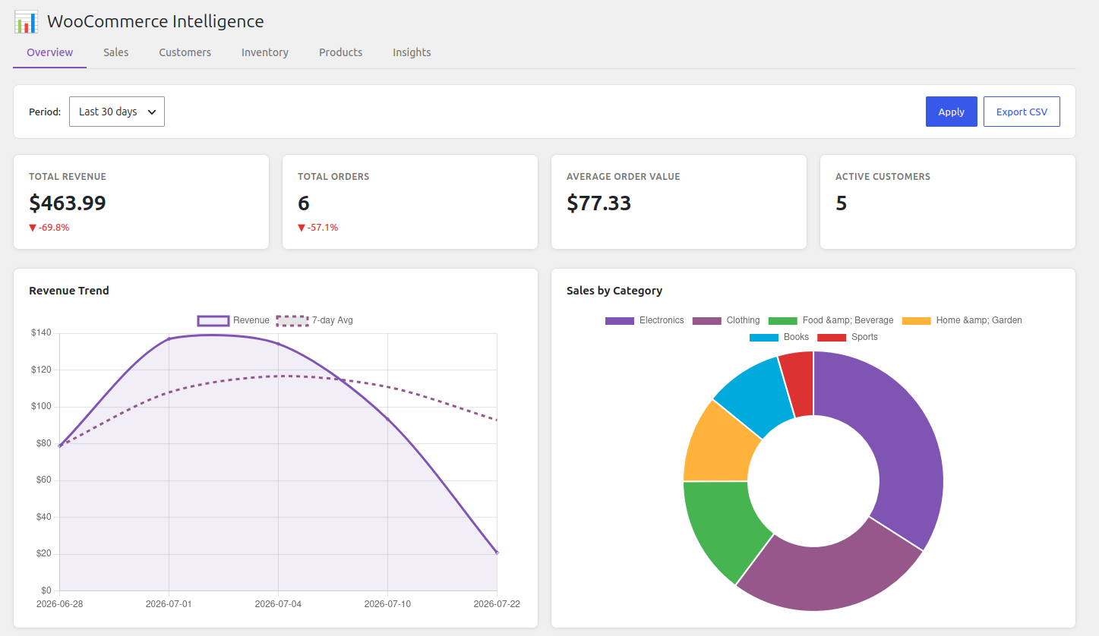
Task: Open the Inventory tab
Action: 265,52
